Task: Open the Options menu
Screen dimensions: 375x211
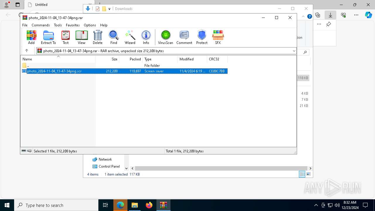Action: (90, 25)
